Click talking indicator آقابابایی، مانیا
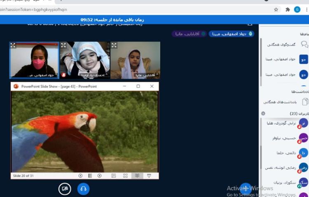309x197 pixels. tap(189, 34)
